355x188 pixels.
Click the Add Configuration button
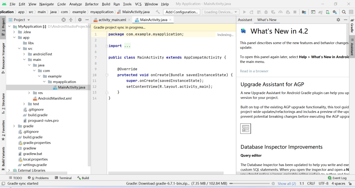(182, 12)
